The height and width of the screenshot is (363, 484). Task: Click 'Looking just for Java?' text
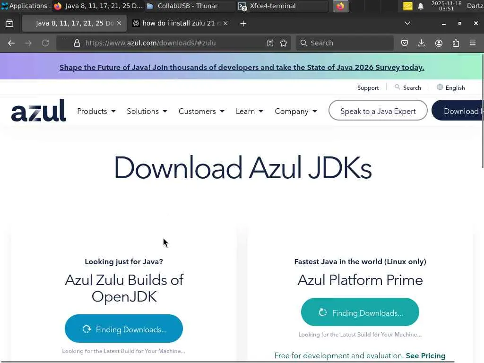point(124,261)
